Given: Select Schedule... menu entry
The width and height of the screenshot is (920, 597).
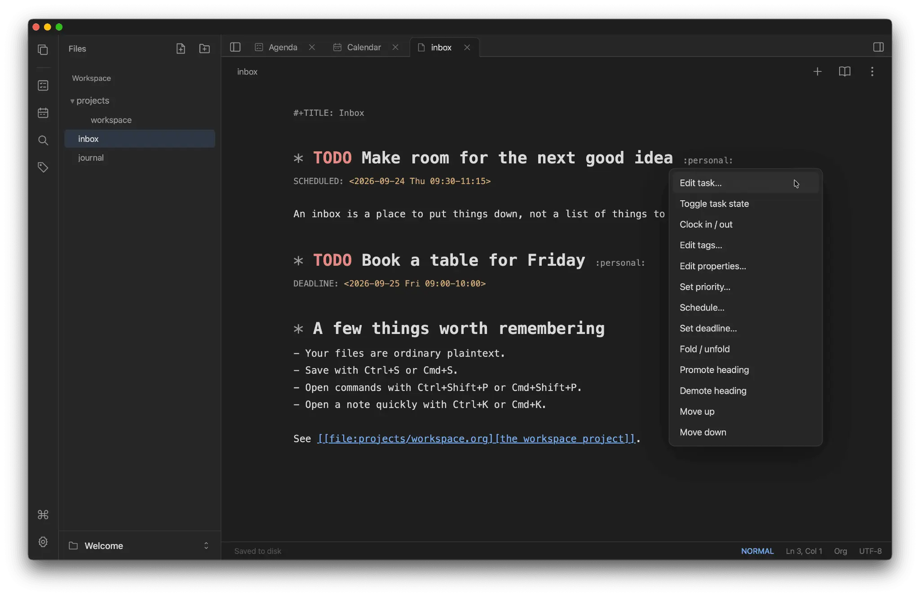Looking at the screenshot, I should [x=746, y=307].
